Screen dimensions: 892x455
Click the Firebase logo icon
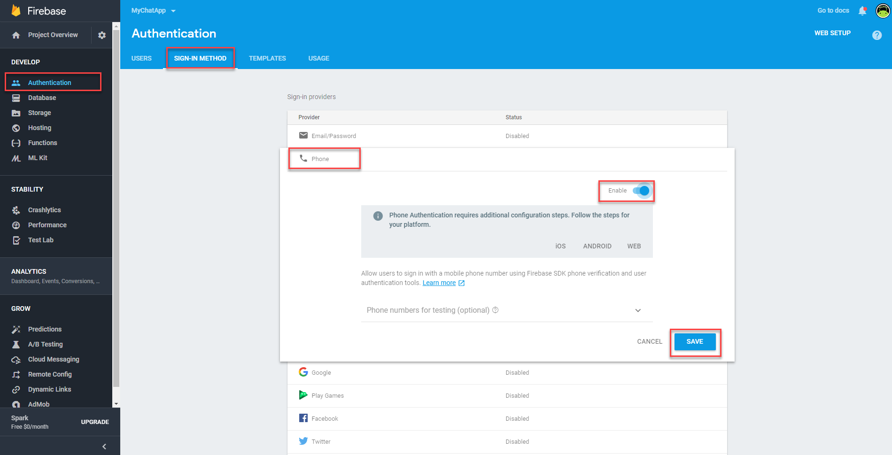coord(16,11)
